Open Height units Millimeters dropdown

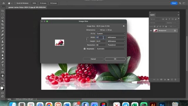tap(116, 41)
